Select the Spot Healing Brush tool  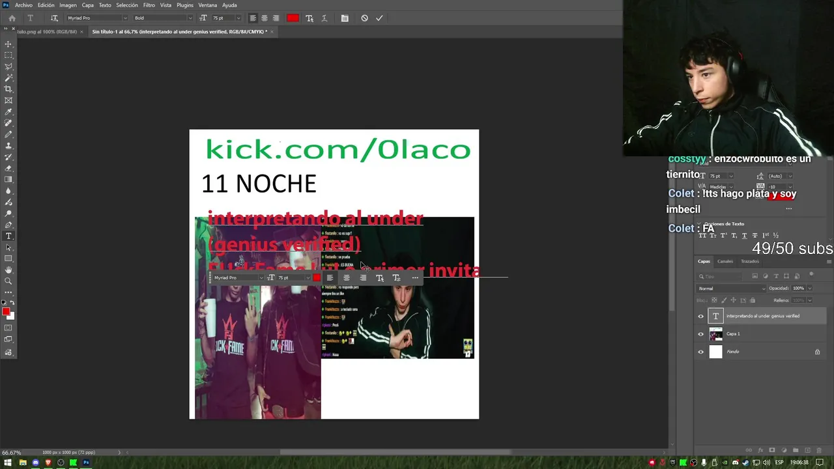[x=8, y=123]
